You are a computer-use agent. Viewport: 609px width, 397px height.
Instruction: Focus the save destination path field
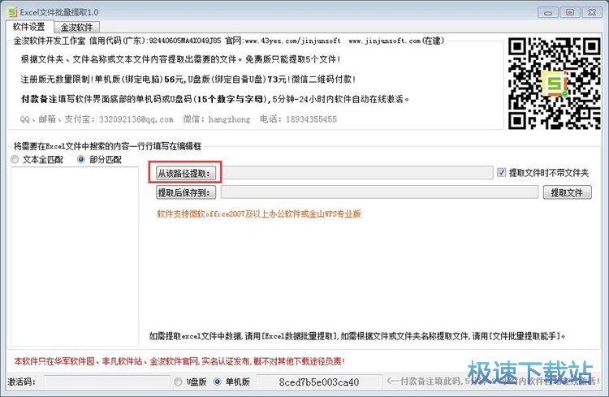[x=379, y=192]
